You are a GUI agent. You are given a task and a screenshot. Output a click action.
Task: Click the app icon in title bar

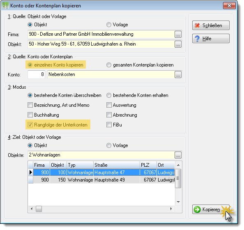pyautogui.click(x=5, y=6)
